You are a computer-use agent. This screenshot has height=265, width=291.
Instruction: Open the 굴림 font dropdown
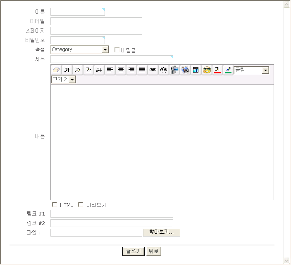pyautogui.click(x=251, y=70)
